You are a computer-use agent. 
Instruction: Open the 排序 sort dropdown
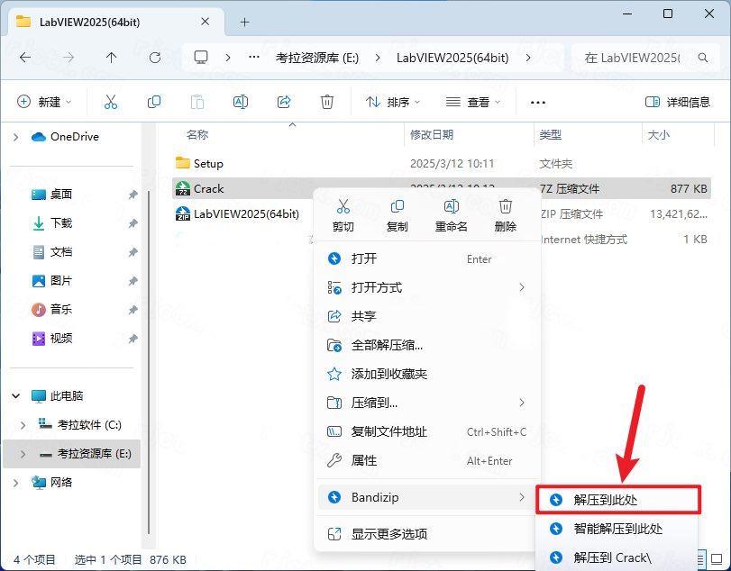pyautogui.click(x=392, y=102)
